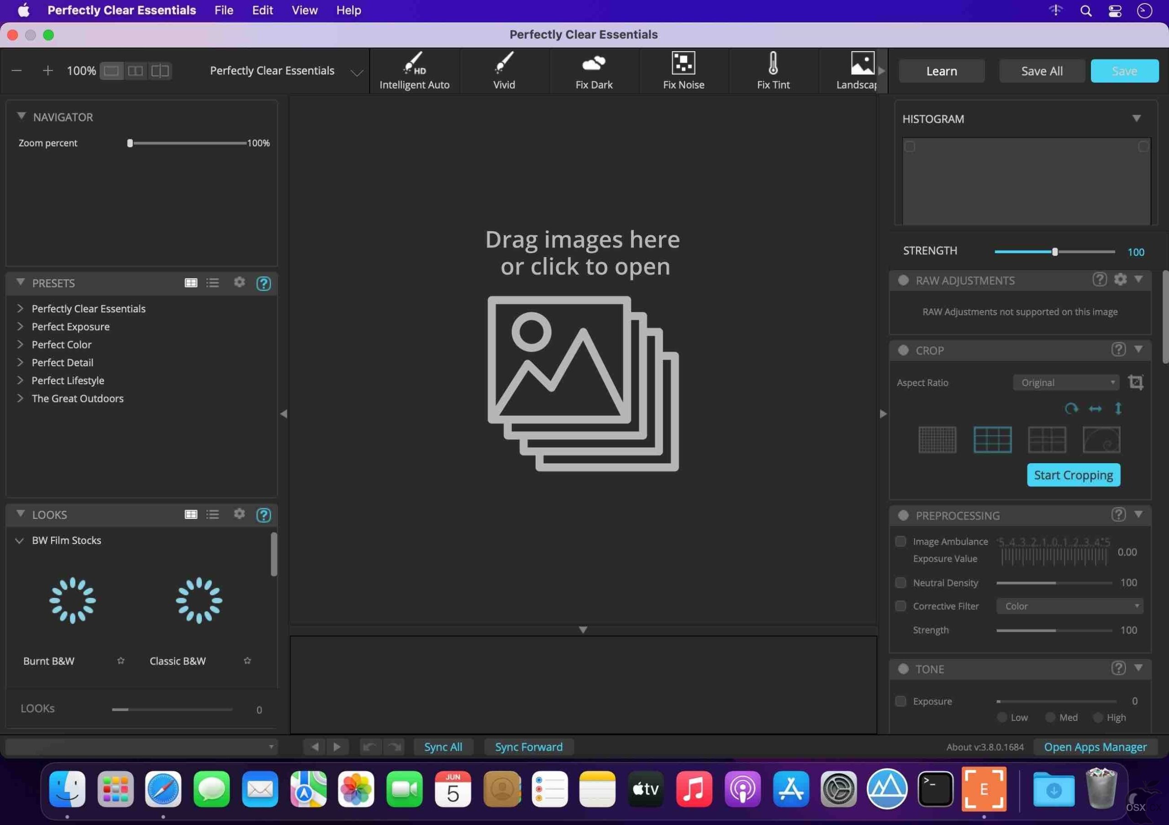Apply the Fix Noise preset

[683, 71]
